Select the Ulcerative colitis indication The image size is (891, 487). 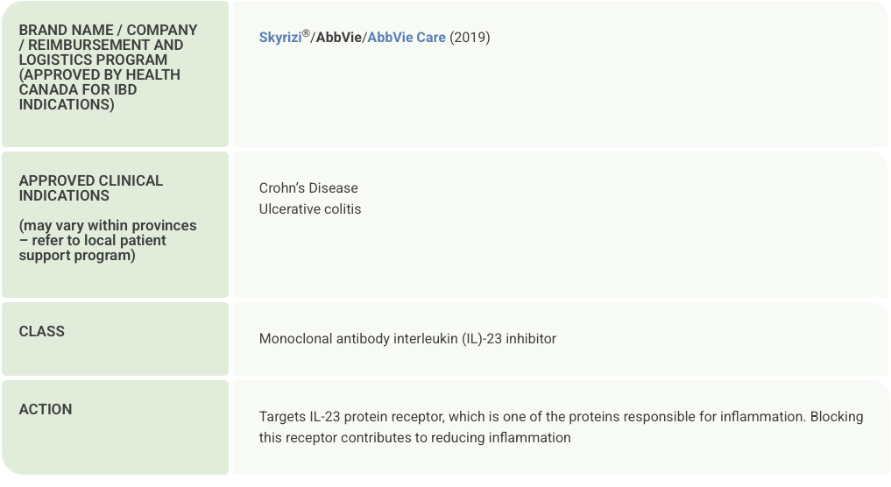point(310,209)
